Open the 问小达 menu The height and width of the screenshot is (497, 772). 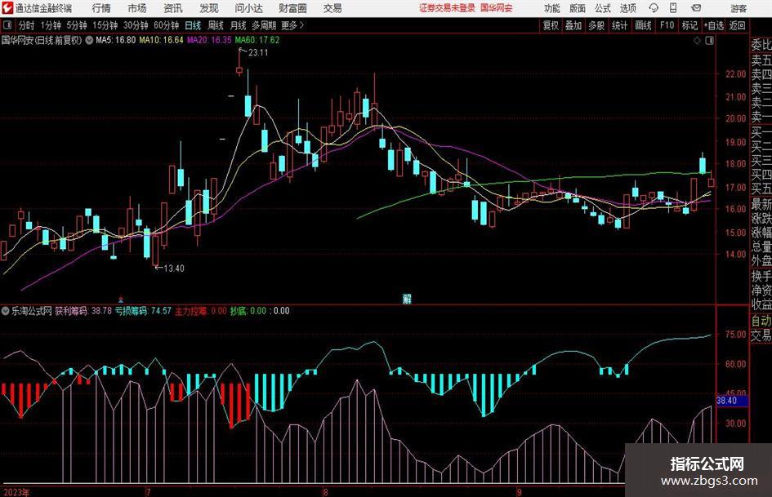point(248,8)
